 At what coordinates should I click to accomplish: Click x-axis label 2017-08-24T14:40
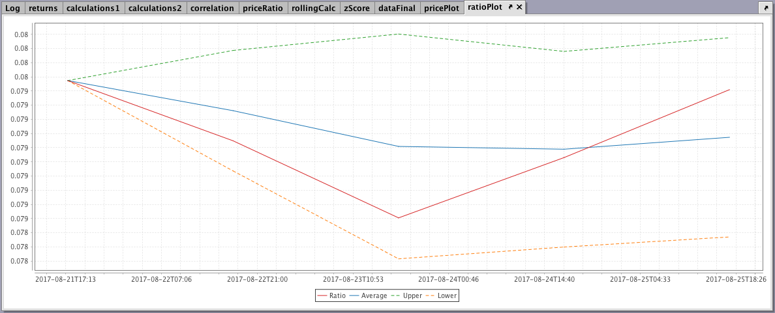[x=545, y=279]
